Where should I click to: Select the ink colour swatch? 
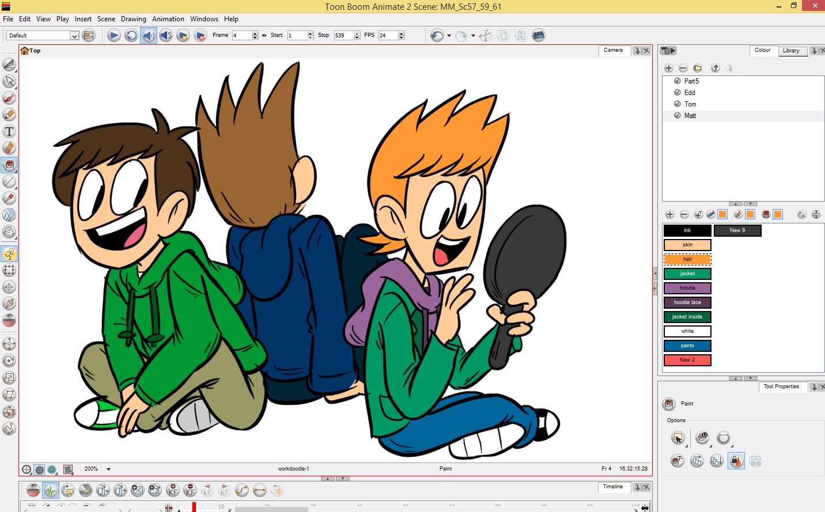(687, 230)
